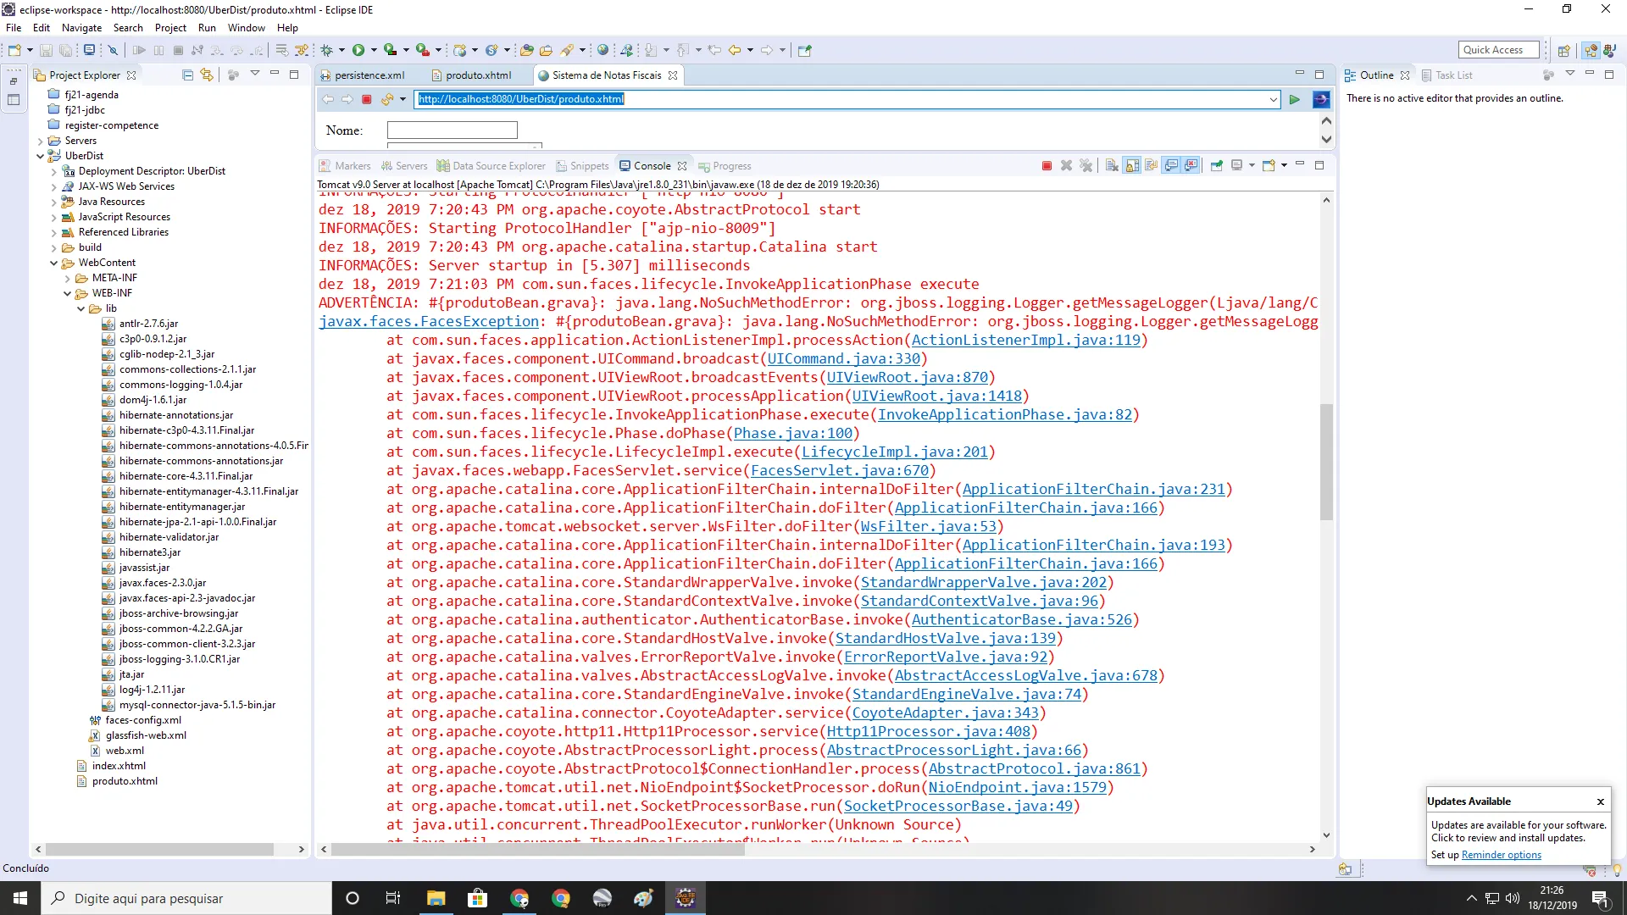Terminate the Tomcat server in Console
The image size is (1627, 915).
(x=1047, y=166)
